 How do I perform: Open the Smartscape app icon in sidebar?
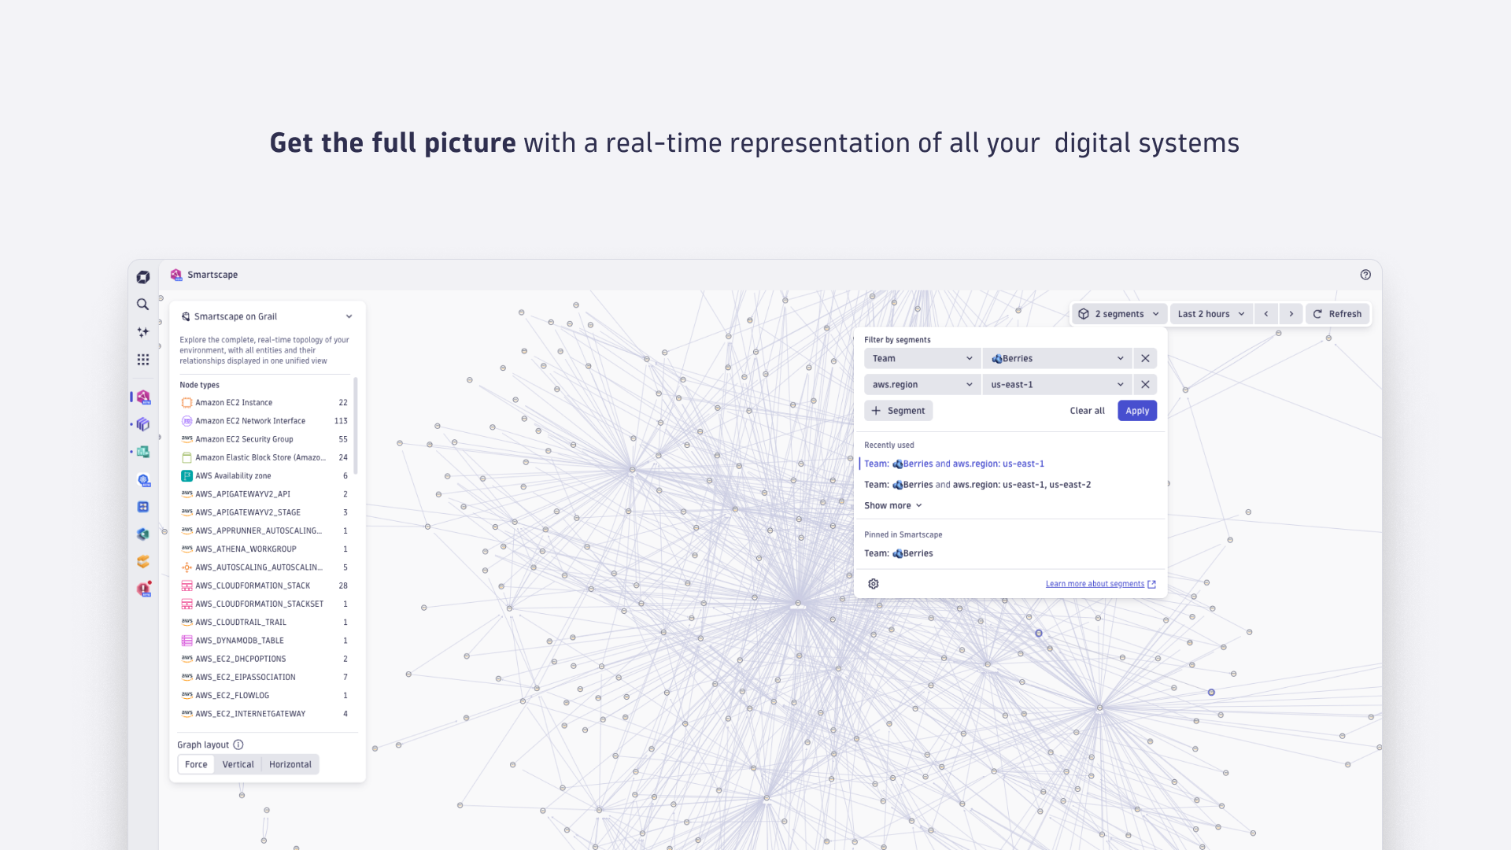[x=142, y=397]
